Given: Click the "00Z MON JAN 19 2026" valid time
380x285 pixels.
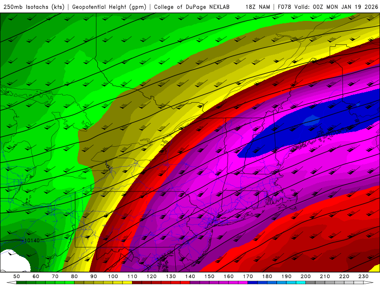Looking at the screenshot, I should click(345, 7).
